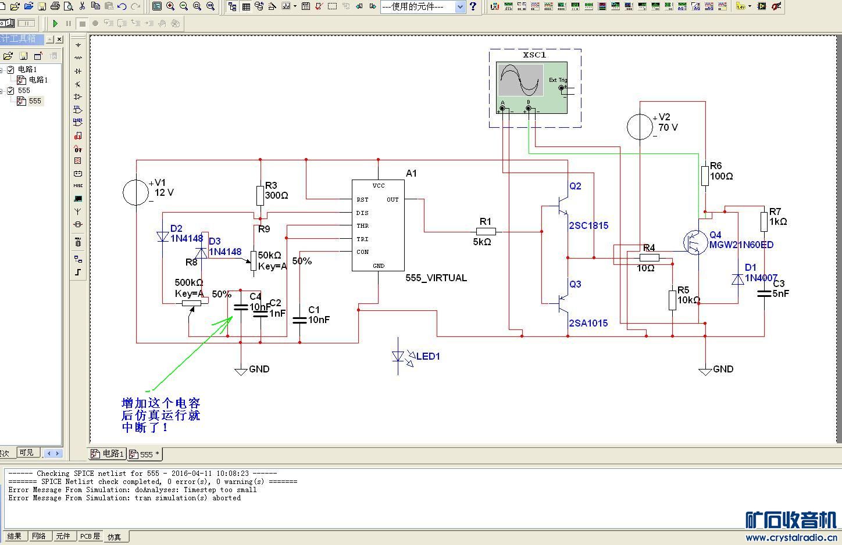Zoom to fit page icon
This screenshot has width=842, height=545.
point(211,6)
